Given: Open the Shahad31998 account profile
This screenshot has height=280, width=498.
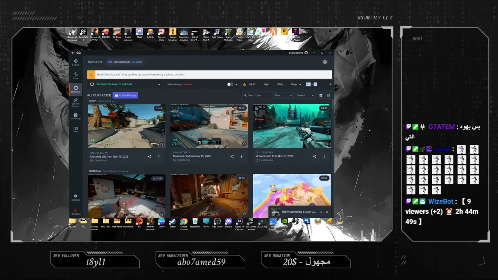Looking at the screenshot, I should click(298, 53).
